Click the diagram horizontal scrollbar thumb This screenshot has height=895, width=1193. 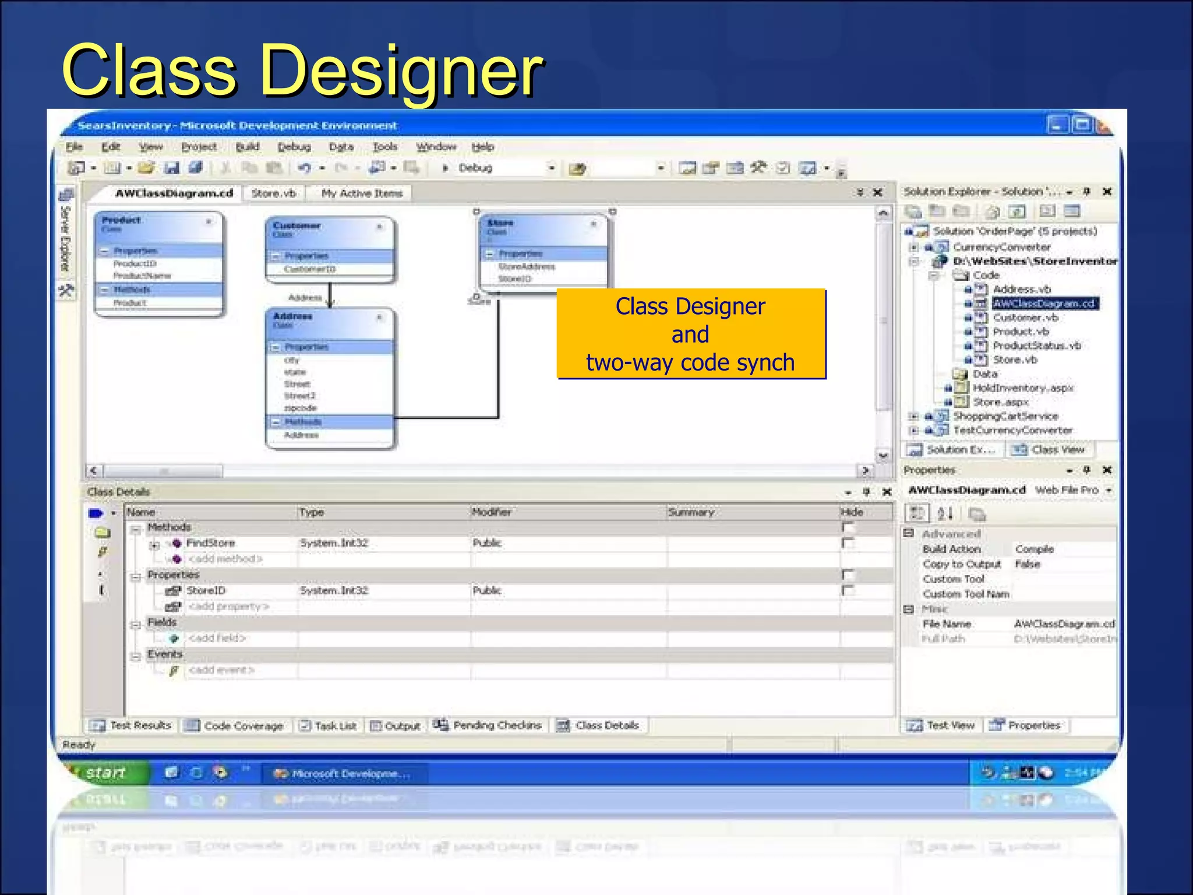(163, 471)
